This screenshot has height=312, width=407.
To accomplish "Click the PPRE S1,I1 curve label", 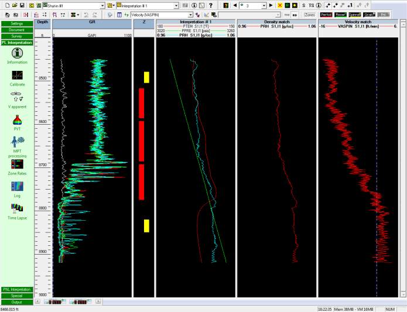I will [196, 30].
